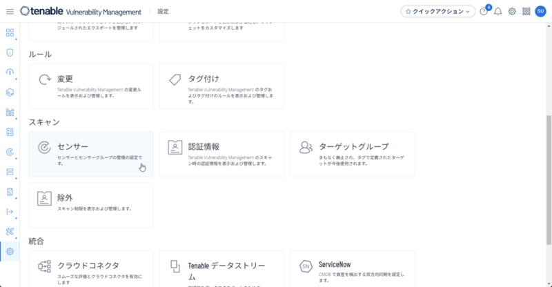Open the 認証情報 card
The height and width of the screenshot is (287, 552).
(221, 155)
